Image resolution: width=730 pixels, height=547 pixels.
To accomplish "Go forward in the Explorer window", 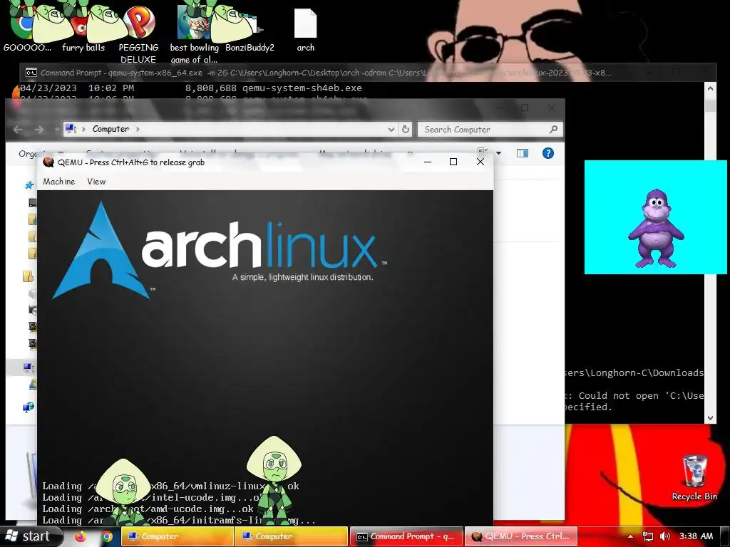I will pos(39,130).
